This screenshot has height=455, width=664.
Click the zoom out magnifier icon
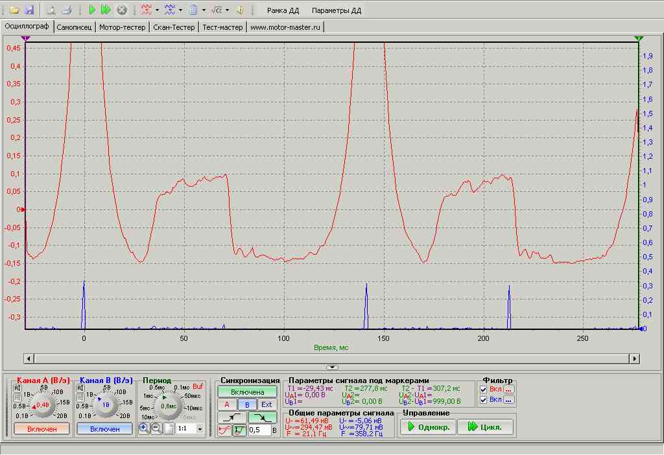click(x=156, y=428)
